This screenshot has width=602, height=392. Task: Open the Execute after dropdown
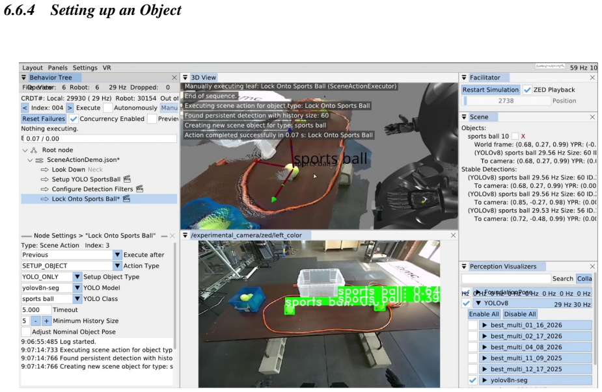click(x=117, y=255)
